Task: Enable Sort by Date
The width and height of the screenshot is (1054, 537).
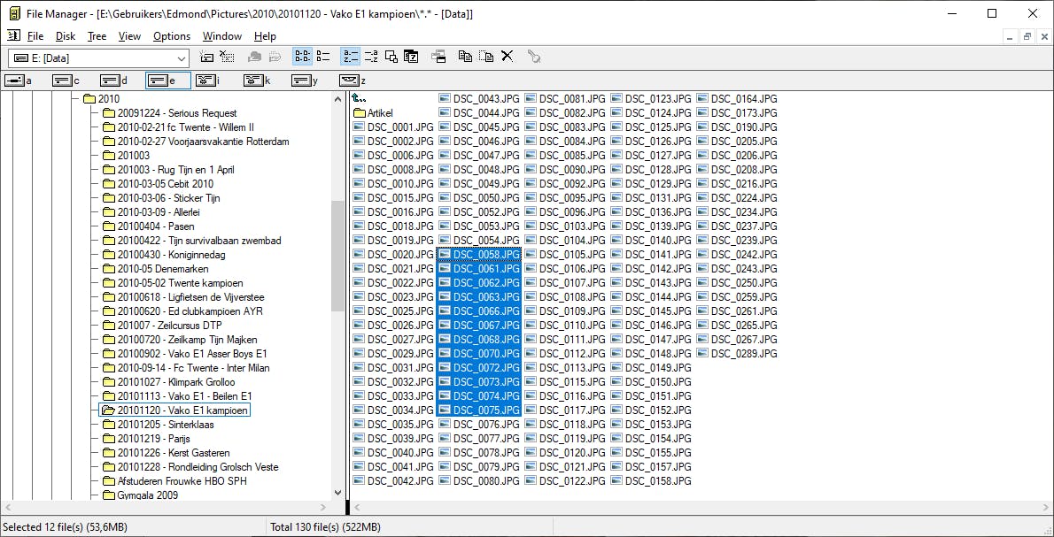Action: pyautogui.click(x=411, y=57)
